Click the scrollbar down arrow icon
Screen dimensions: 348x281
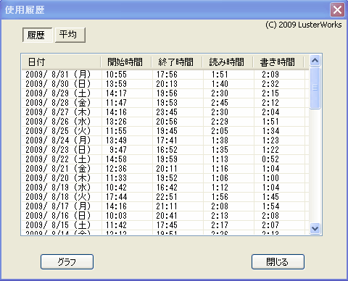tap(315, 228)
